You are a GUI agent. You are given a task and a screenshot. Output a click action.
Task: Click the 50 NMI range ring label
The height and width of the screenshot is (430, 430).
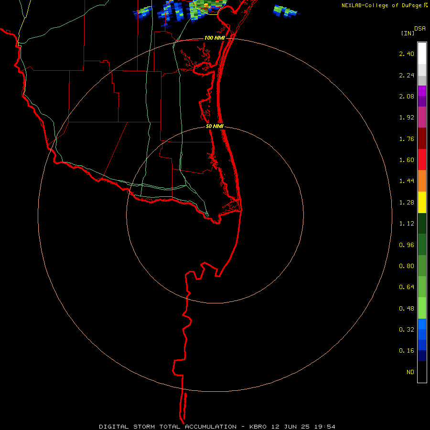click(215, 126)
